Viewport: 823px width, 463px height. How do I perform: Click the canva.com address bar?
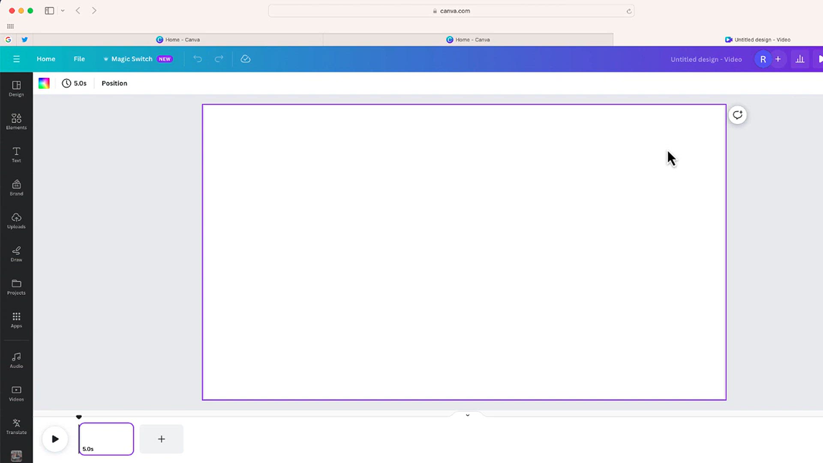point(451,11)
